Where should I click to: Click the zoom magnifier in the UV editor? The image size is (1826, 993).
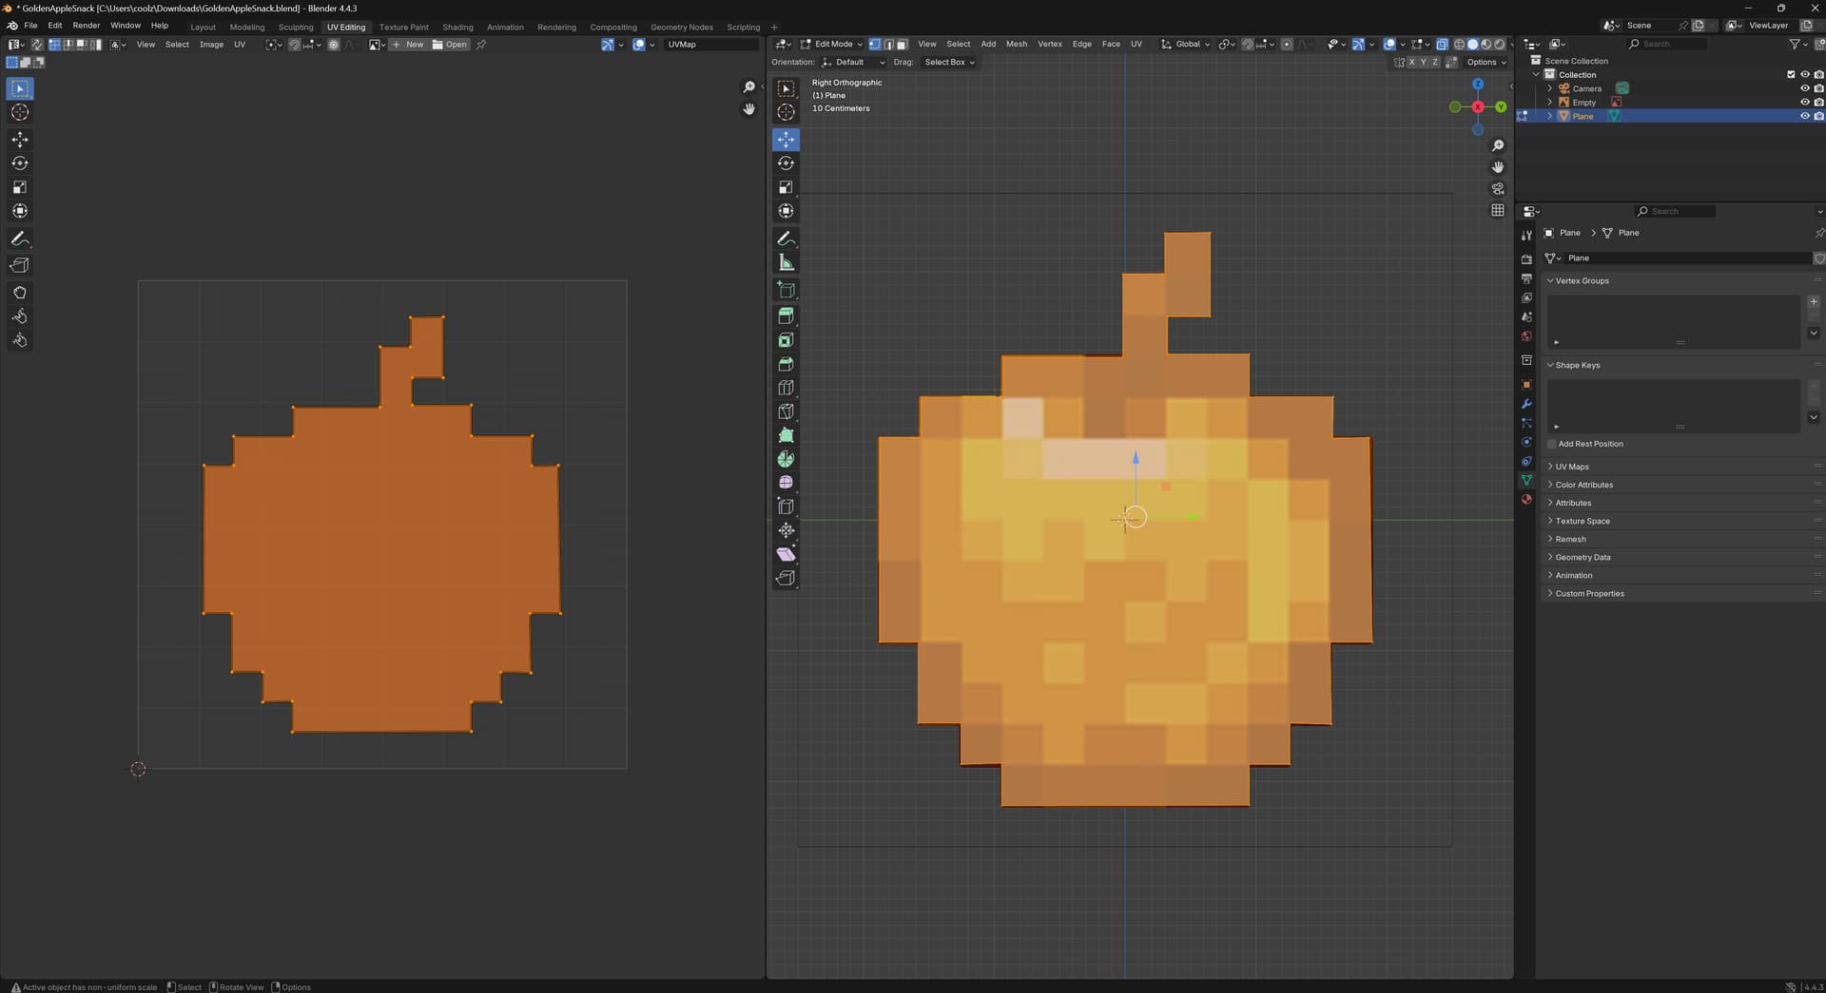click(x=748, y=87)
